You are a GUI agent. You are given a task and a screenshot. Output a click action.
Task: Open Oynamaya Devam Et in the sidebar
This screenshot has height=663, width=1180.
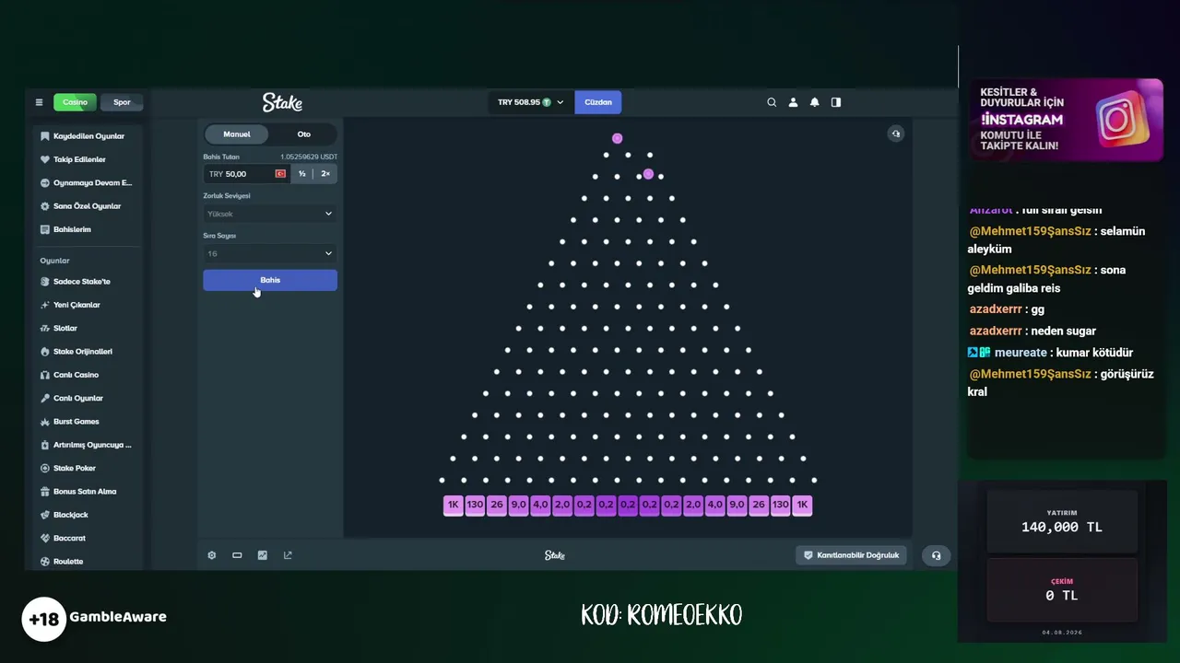[x=92, y=183]
